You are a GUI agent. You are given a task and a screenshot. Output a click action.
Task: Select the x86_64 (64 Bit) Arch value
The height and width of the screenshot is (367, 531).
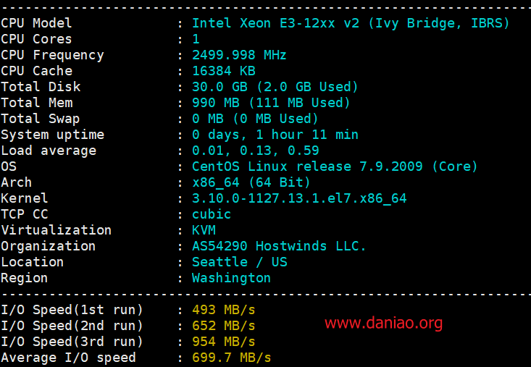(251, 182)
